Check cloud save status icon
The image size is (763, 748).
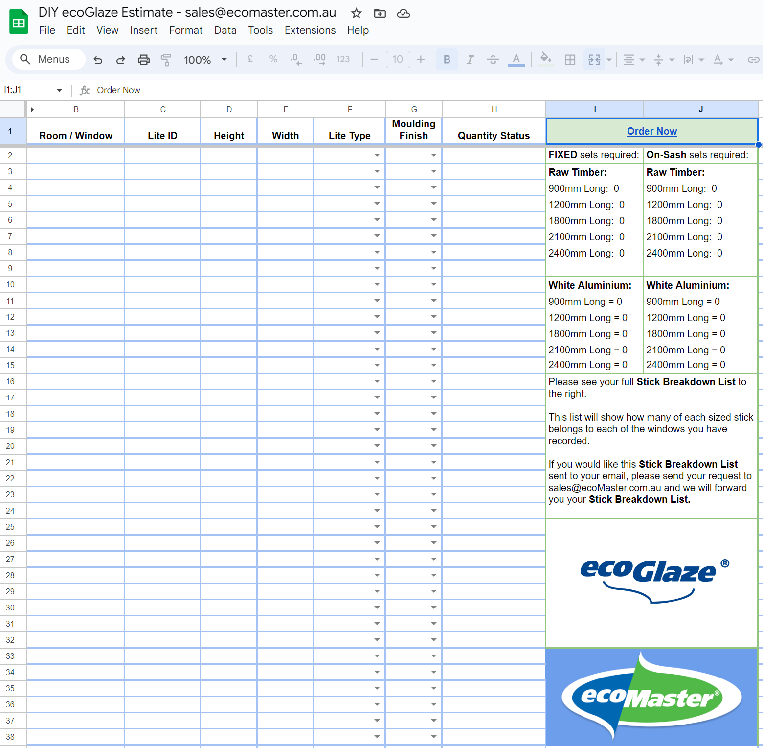404,13
